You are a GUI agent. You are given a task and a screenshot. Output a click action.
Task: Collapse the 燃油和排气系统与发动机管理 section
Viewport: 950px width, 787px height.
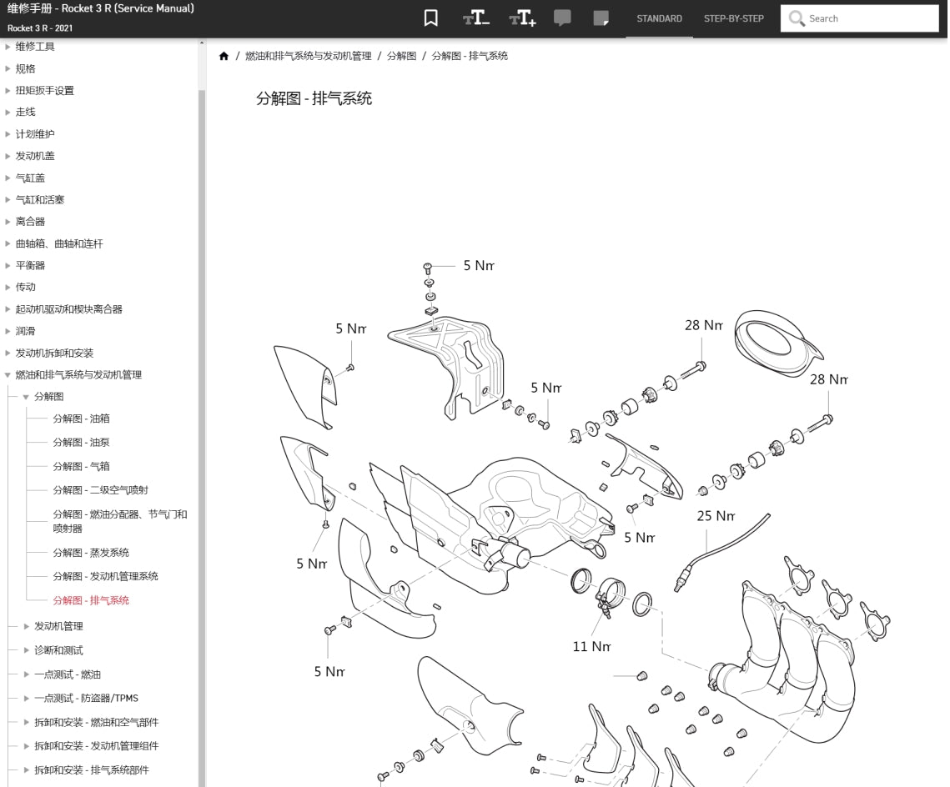[x=8, y=374]
